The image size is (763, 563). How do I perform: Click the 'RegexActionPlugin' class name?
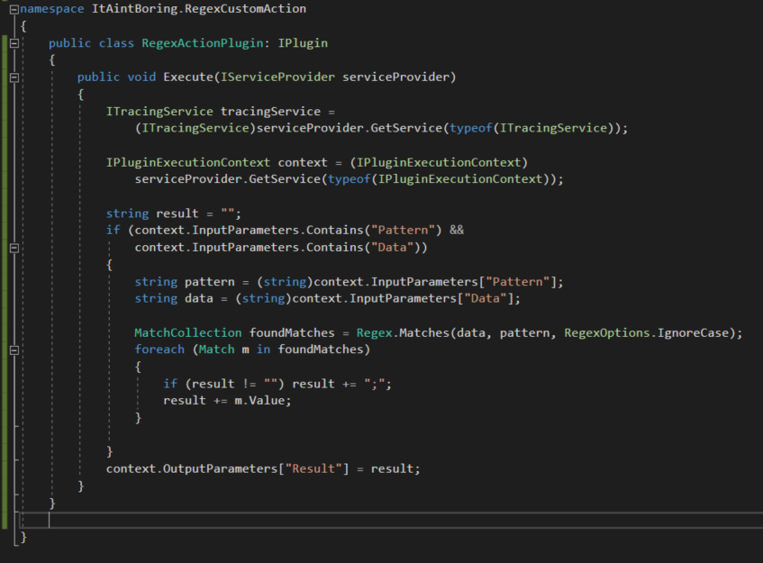[x=203, y=43]
